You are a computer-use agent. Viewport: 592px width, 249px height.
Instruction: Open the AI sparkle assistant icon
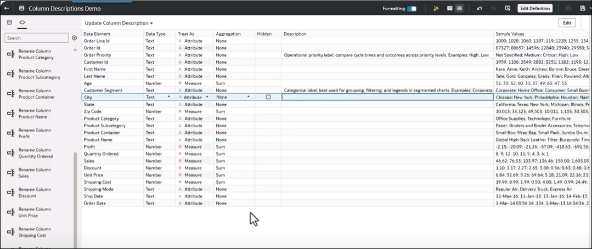click(x=436, y=8)
